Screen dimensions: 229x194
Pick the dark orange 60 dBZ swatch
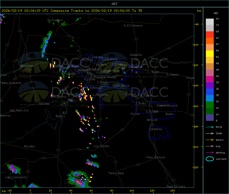pos(210,41)
